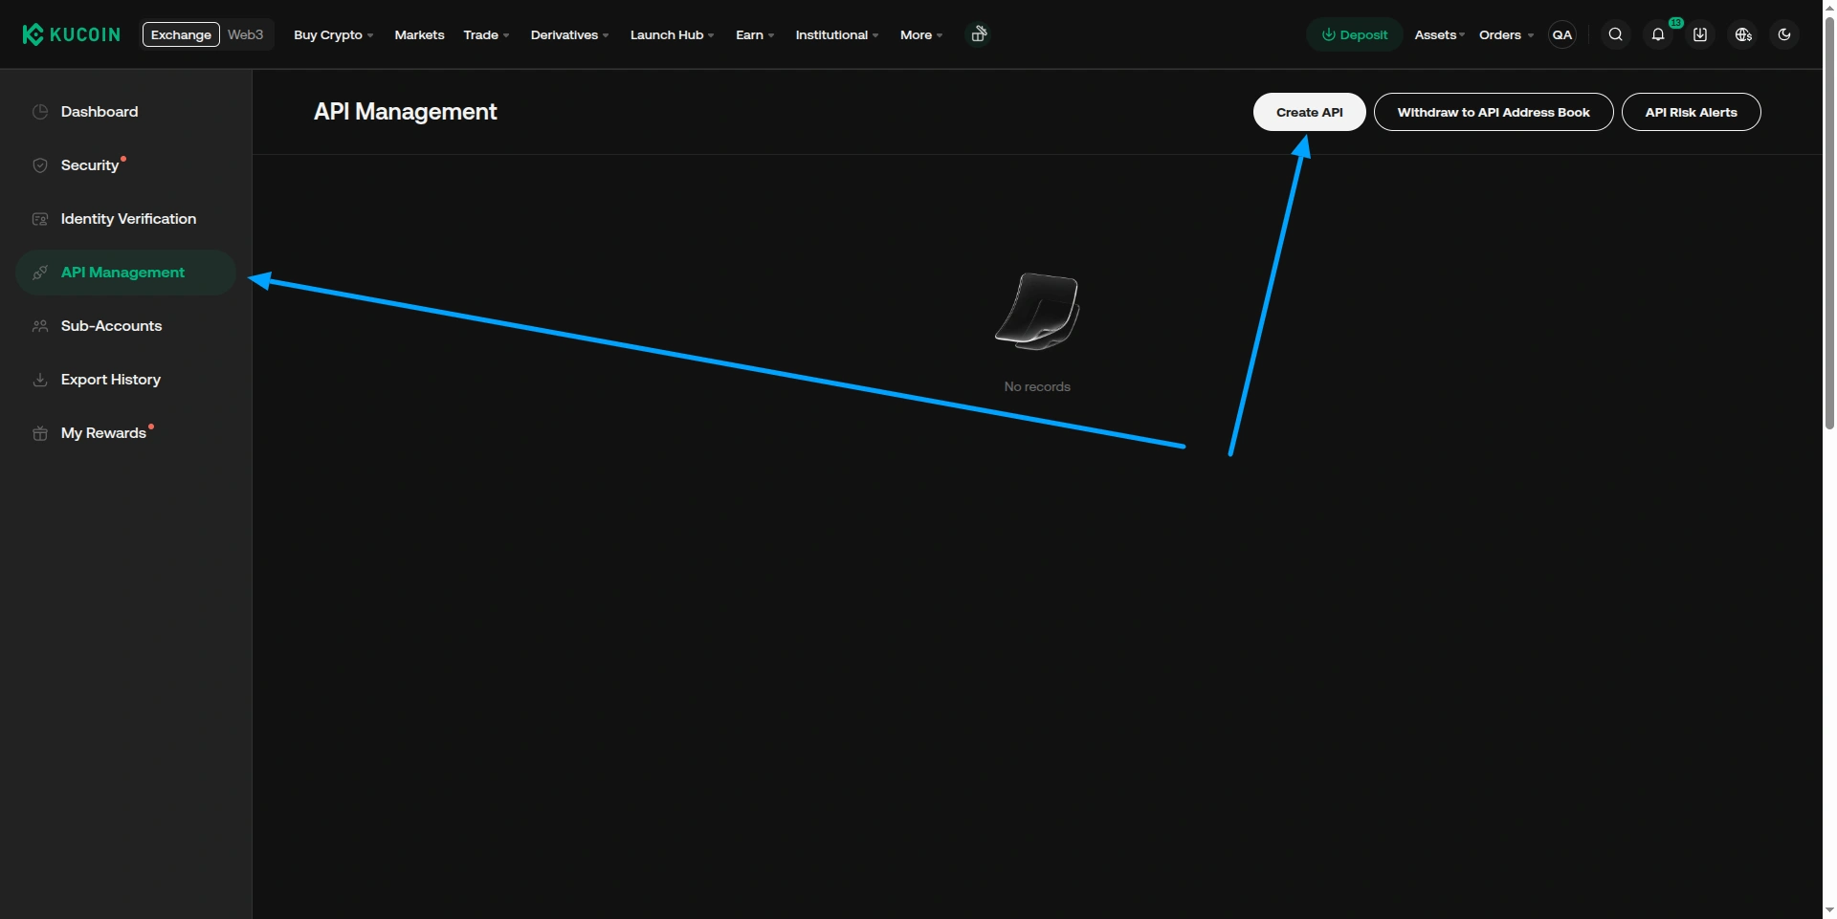This screenshot has width=1837, height=919.
Task: Click the Sub-Accounts people icon
Action: coord(40,326)
